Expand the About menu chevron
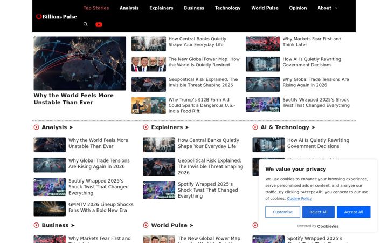This screenshot has height=243, width=388. pos(336,8)
